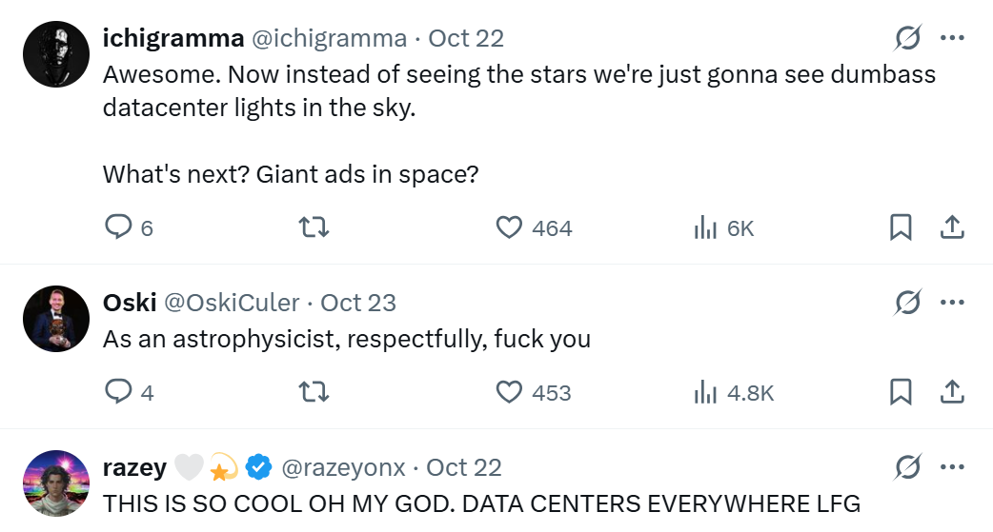
Task: Reply to Oski's astrophysicist tweet
Action: tap(117, 392)
